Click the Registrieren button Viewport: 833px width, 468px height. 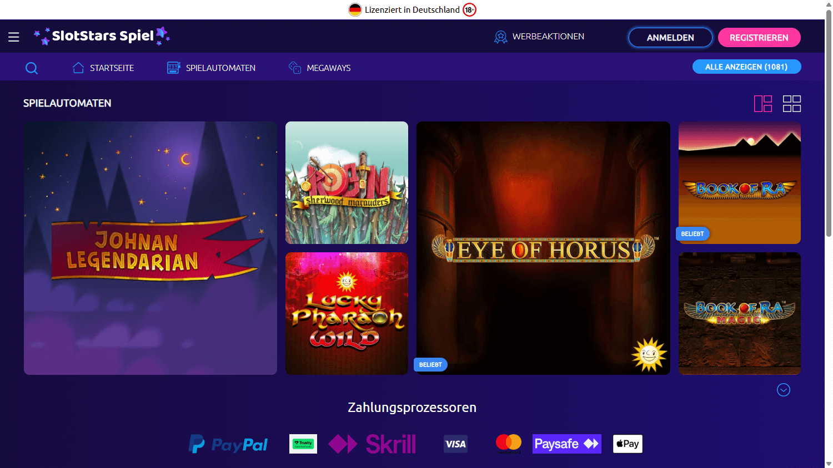point(759,37)
